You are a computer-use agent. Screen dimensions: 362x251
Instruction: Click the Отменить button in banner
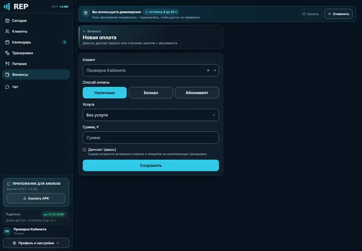coord(339,14)
